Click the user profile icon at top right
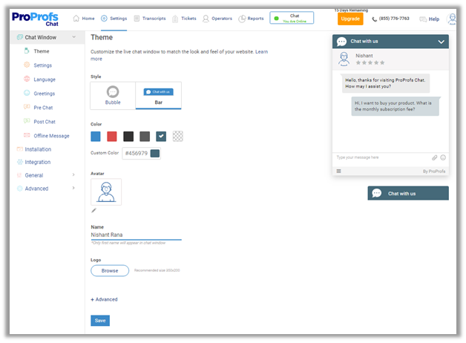The width and height of the screenshot is (466, 343). pos(452,19)
